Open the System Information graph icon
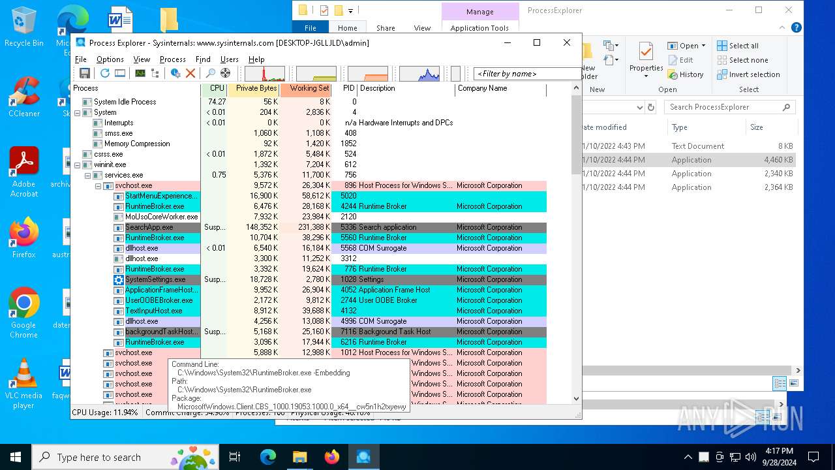 (140, 73)
